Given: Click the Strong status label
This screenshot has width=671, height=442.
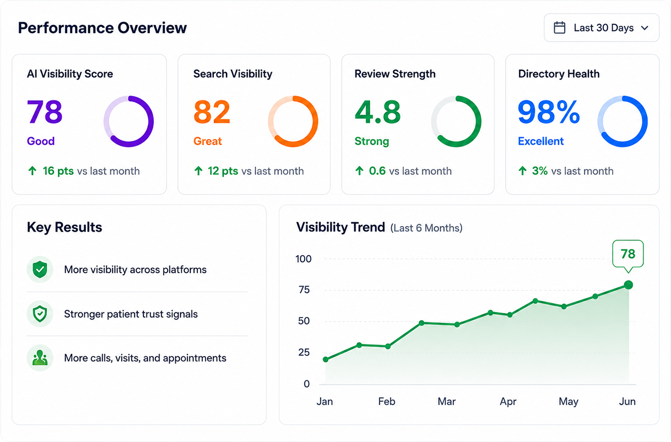Looking at the screenshot, I should click(x=372, y=141).
